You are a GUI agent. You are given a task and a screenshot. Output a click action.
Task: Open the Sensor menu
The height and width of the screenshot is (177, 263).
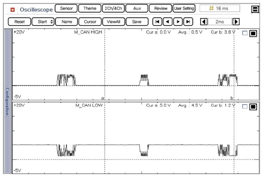(x=66, y=8)
